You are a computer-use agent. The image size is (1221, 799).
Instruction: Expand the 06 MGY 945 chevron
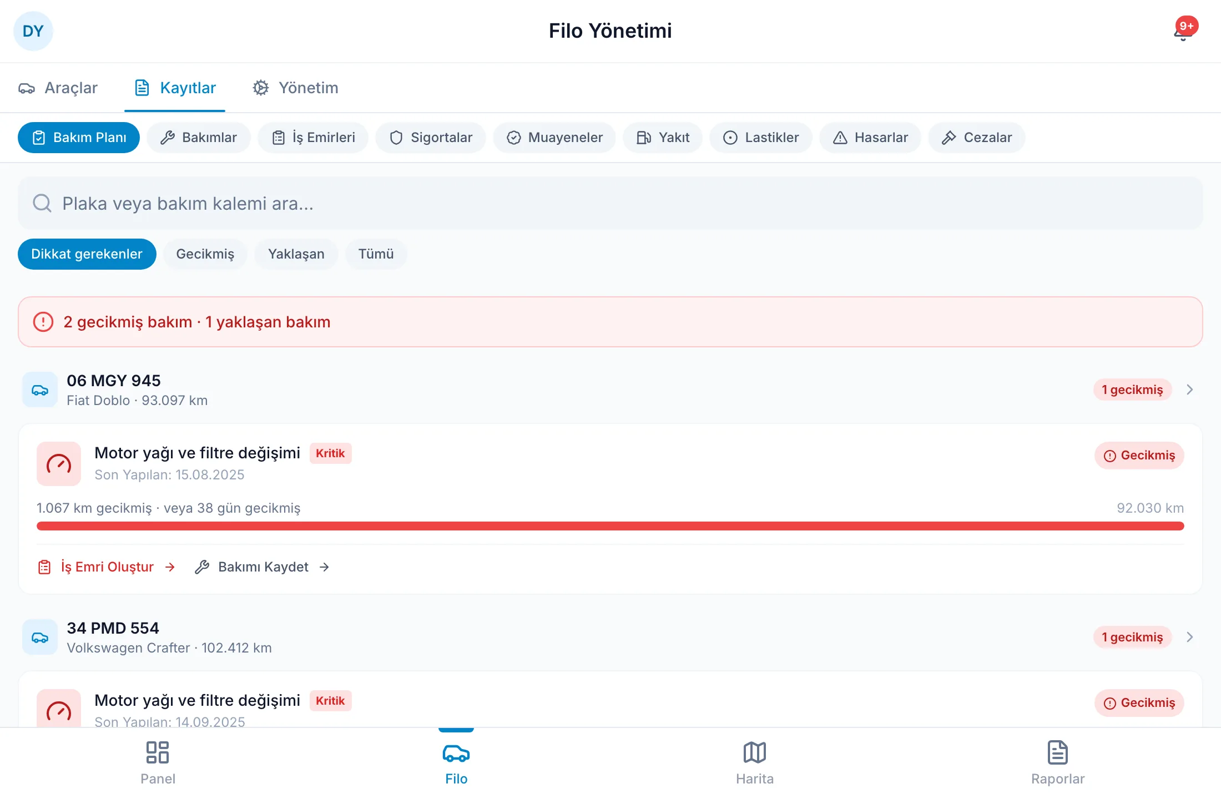coord(1190,390)
